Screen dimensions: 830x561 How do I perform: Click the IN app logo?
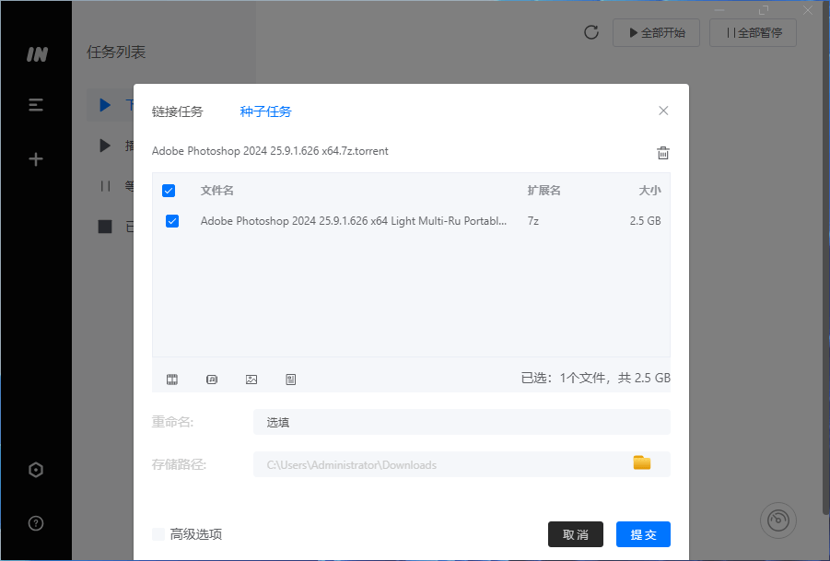coord(37,54)
